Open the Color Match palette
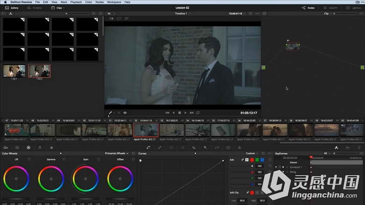The width and height of the screenshot is (365, 205). click(17, 148)
